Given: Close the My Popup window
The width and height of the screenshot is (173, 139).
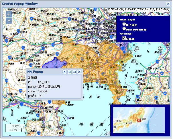Looking at the screenshot, I should tap(79, 72).
